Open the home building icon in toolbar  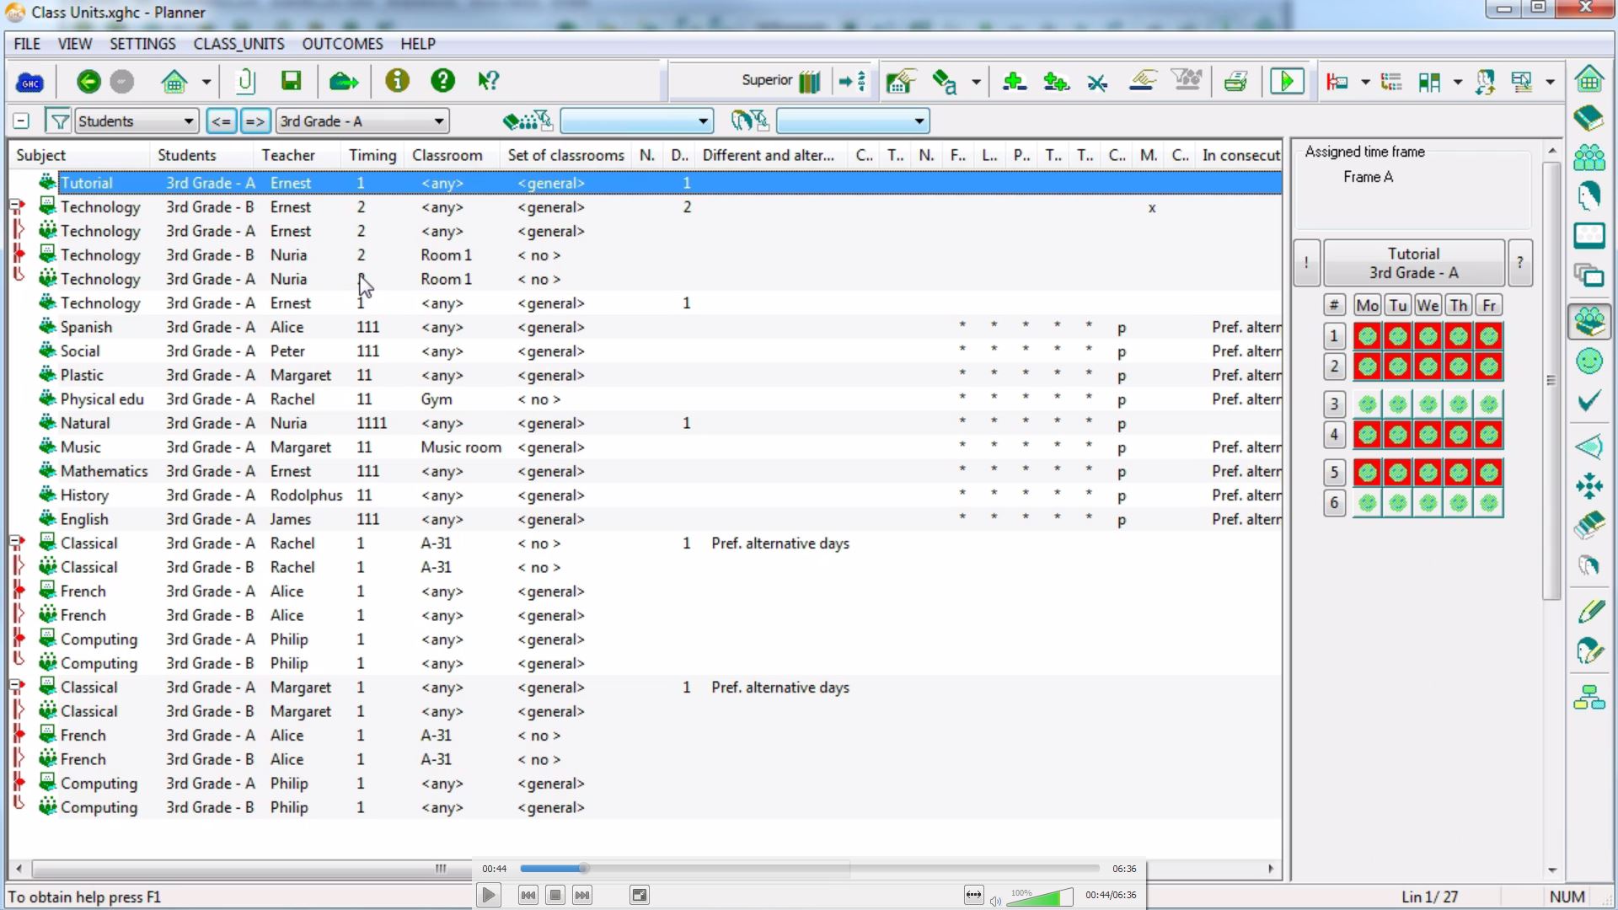tap(174, 82)
